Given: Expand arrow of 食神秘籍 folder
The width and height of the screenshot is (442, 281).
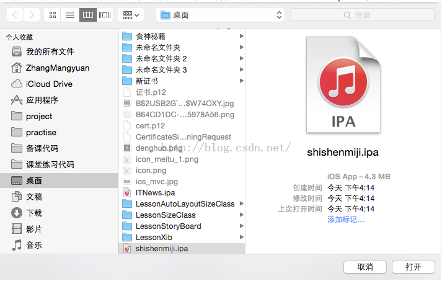Looking at the screenshot, I should click(x=241, y=36).
